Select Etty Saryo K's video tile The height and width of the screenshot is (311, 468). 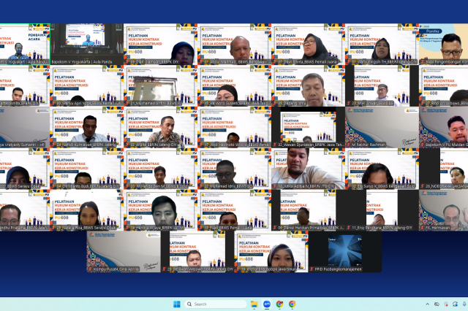click(x=381, y=169)
